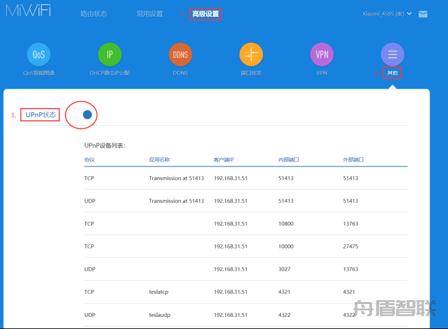Select the purple VPN icon
The height and width of the screenshot is (329, 448).
click(x=322, y=55)
